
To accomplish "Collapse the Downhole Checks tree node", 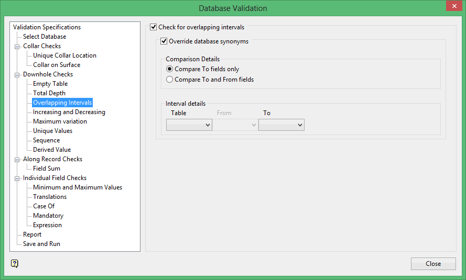I will (17, 74).
